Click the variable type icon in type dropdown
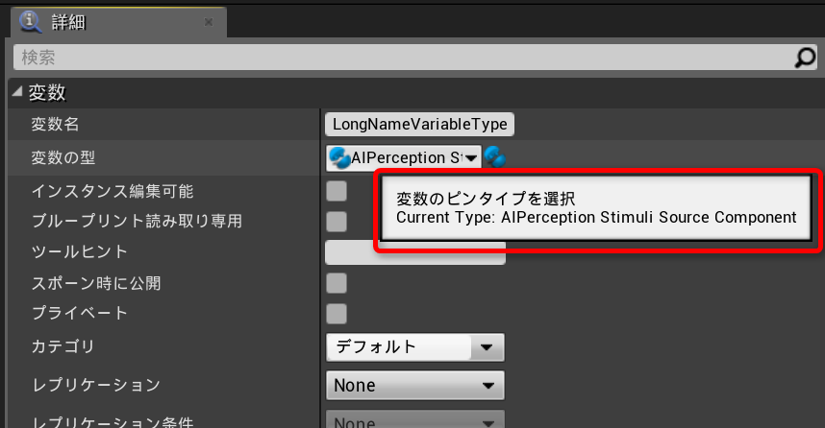825x428 pixels. [339, 157]
